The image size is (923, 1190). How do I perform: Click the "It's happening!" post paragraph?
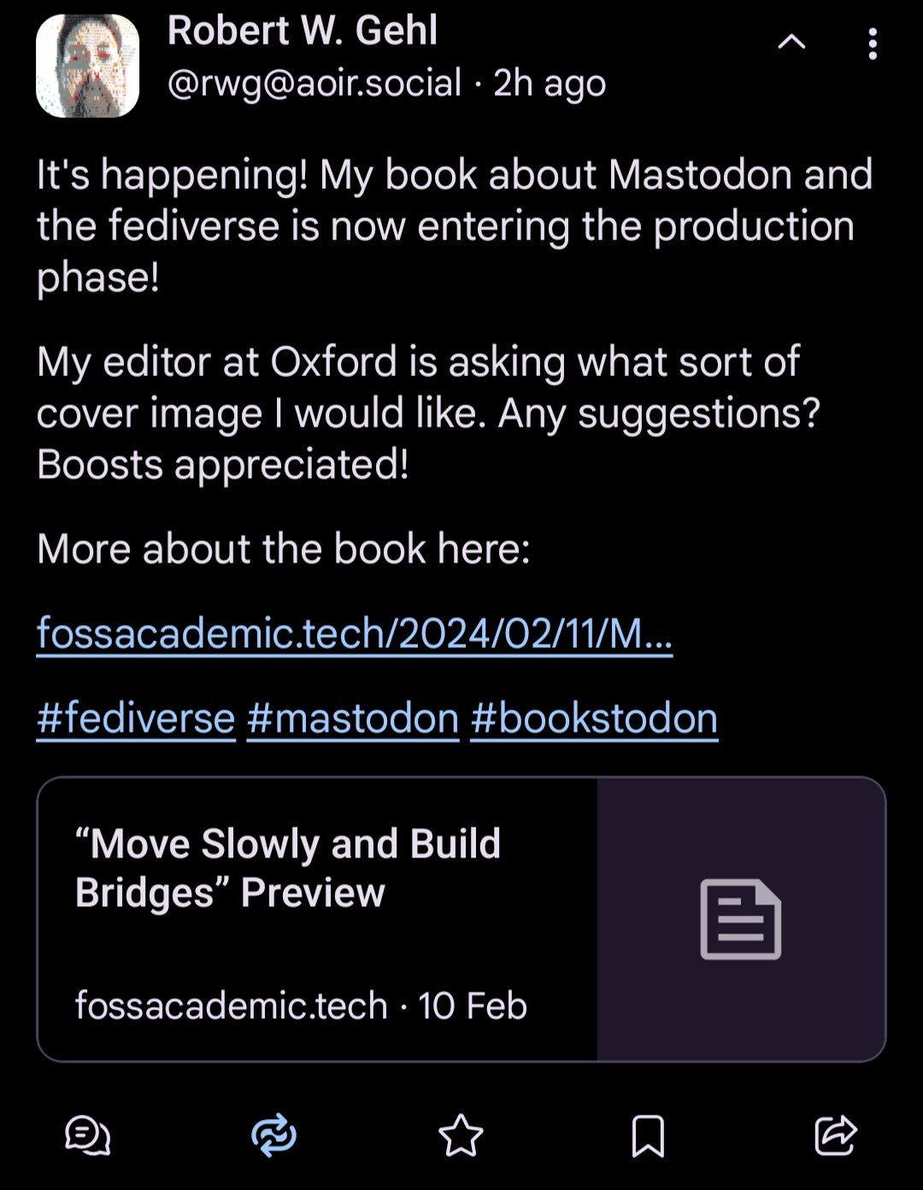point(454,225)
